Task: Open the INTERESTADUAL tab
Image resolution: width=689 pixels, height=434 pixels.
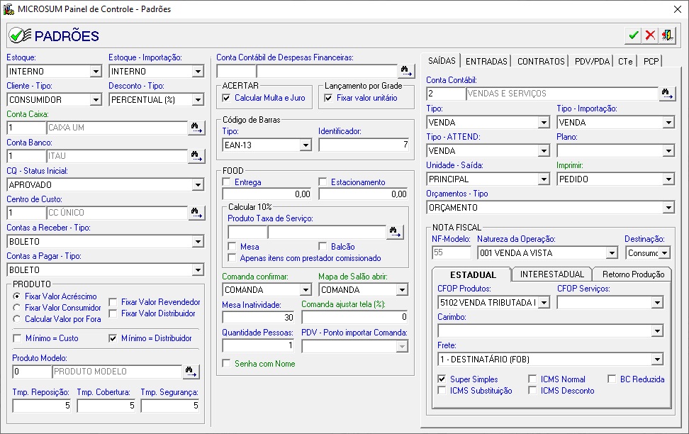Action: pos(551,274)
